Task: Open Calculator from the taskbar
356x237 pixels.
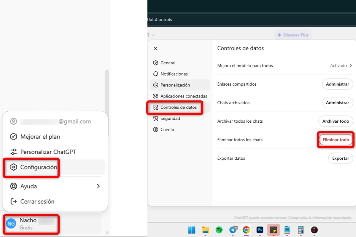Action: point(301,230)
